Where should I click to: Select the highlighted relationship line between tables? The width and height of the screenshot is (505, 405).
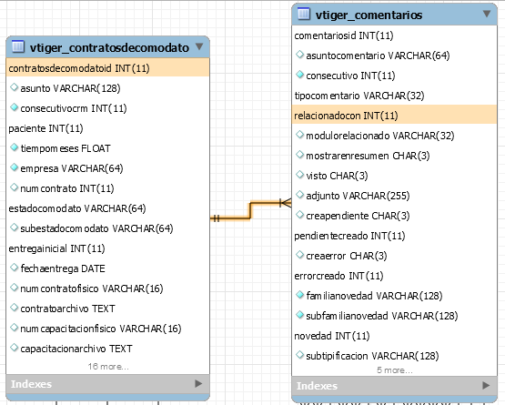click(x=251, y=210)
